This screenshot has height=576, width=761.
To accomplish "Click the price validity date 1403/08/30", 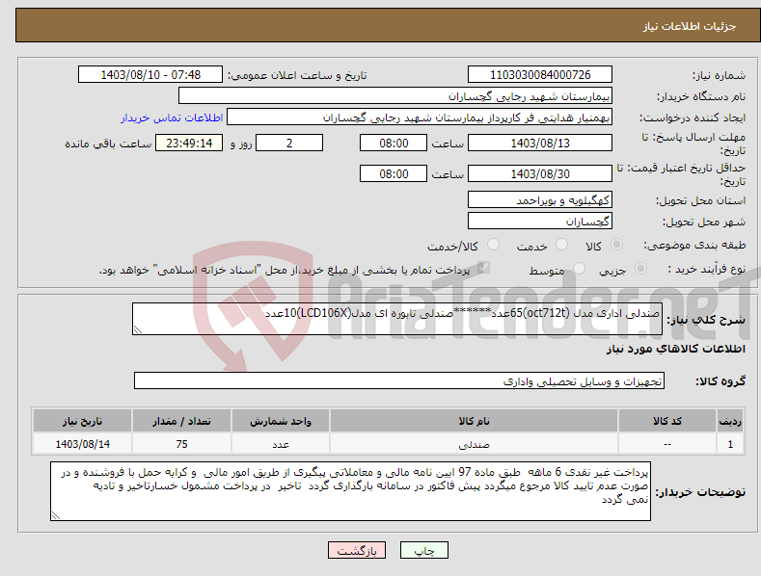I will (540, 173).
